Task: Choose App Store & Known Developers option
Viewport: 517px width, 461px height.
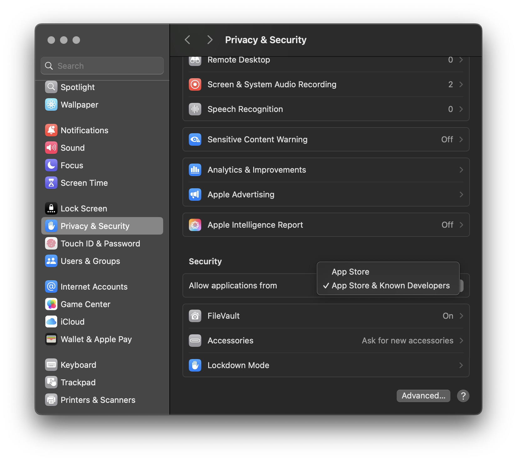Action: click(x=388, y=286)
